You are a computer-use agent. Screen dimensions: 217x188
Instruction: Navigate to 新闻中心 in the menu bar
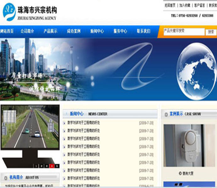(x=97, y=31)
